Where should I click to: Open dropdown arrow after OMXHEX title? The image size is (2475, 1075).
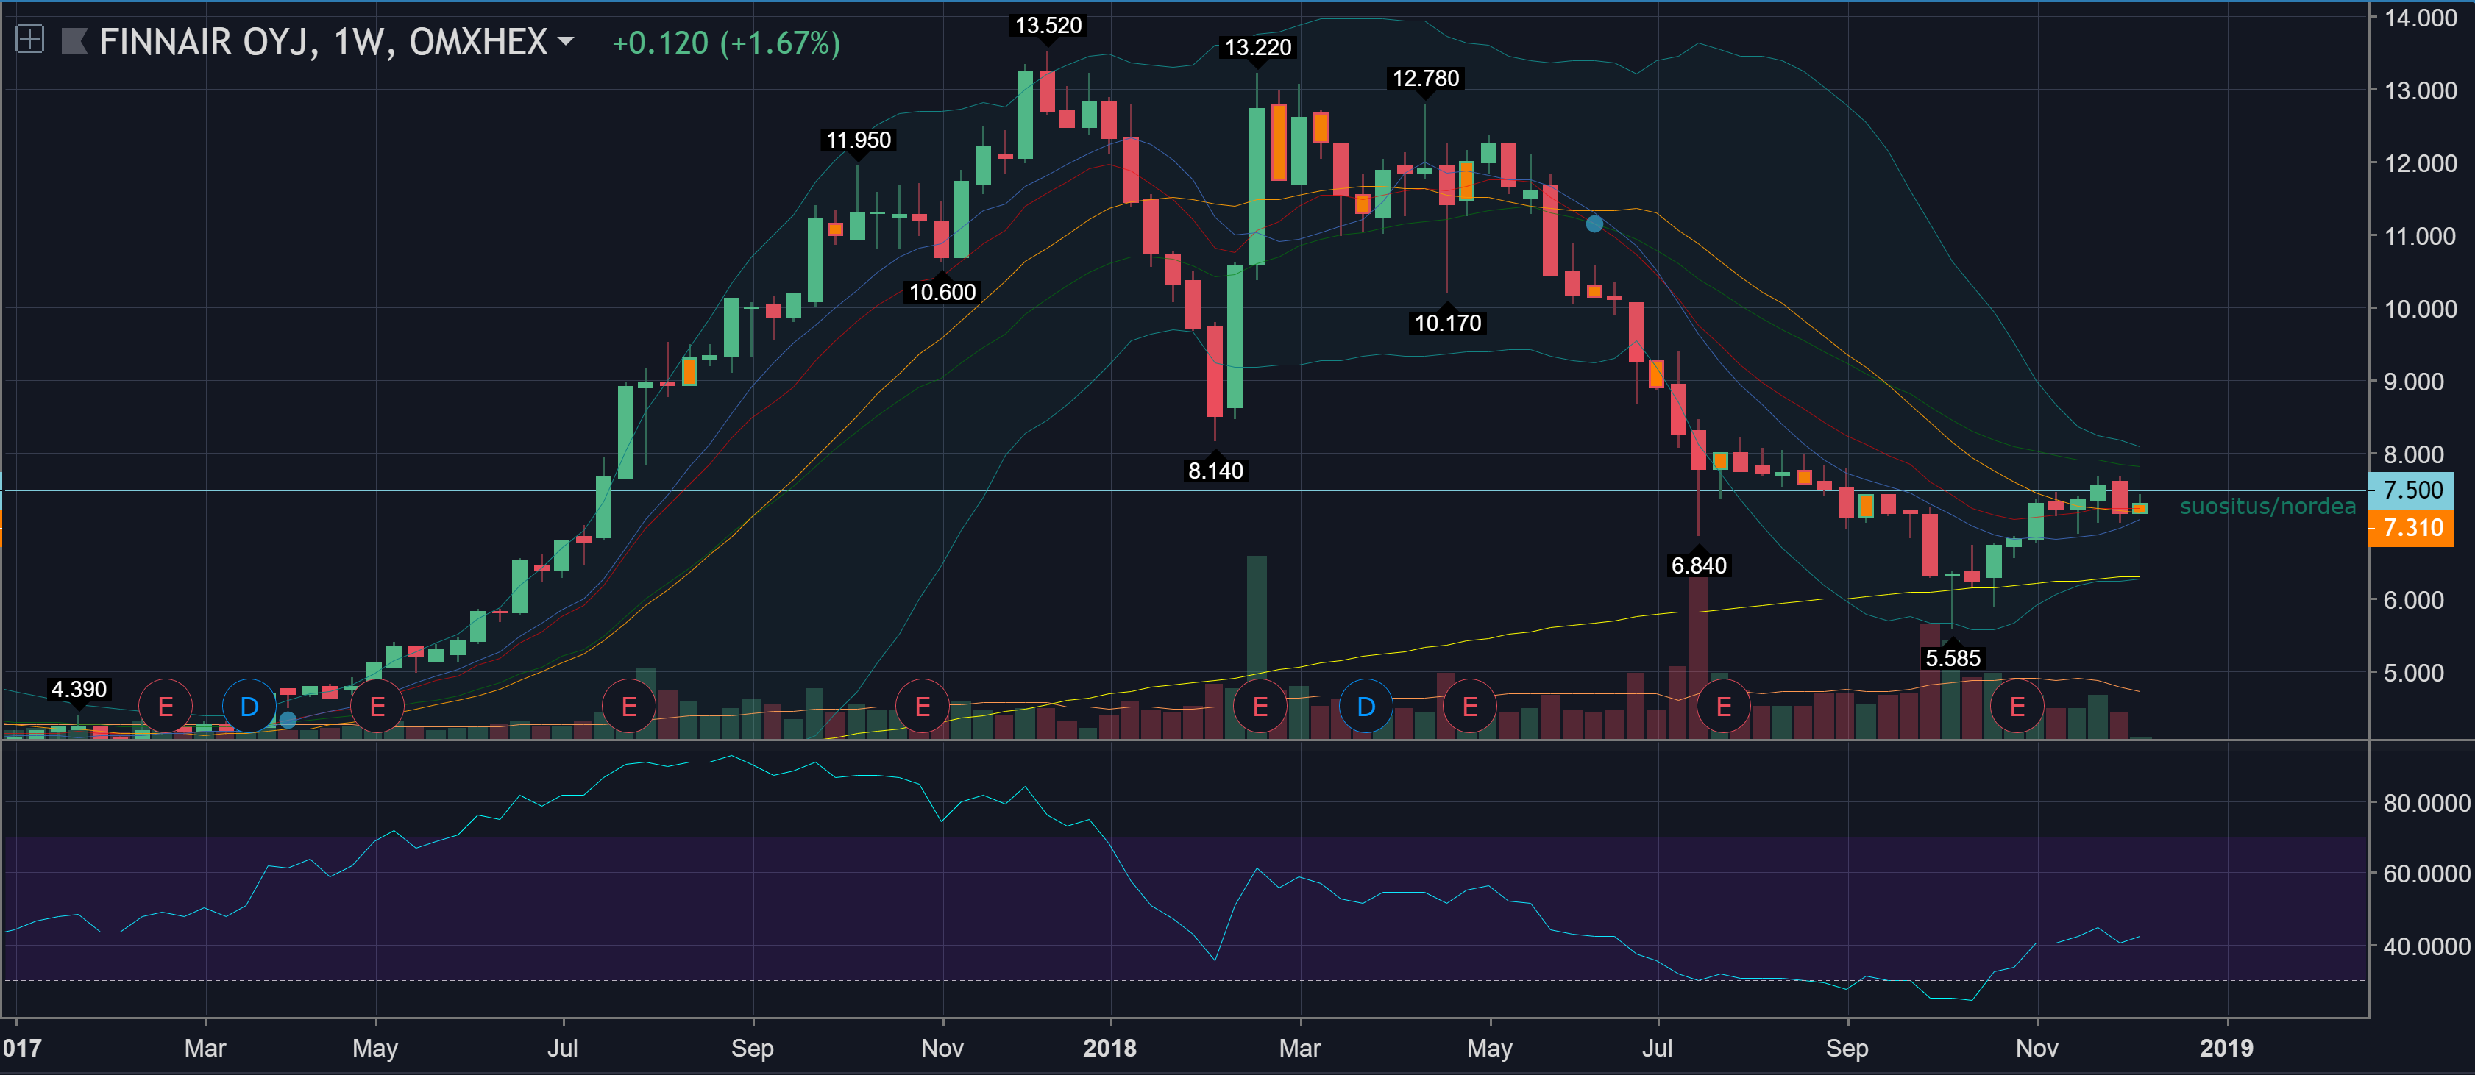[566, 41]
